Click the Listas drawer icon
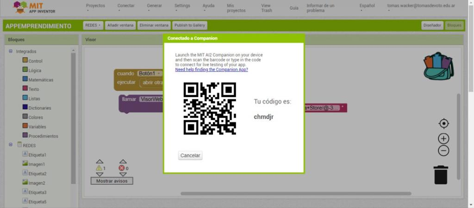 (x=25, y=98)
